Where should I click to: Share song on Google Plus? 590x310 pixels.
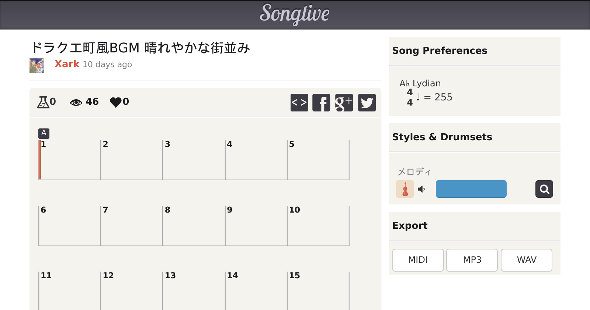pyautogui.click(x=344, y=103)
